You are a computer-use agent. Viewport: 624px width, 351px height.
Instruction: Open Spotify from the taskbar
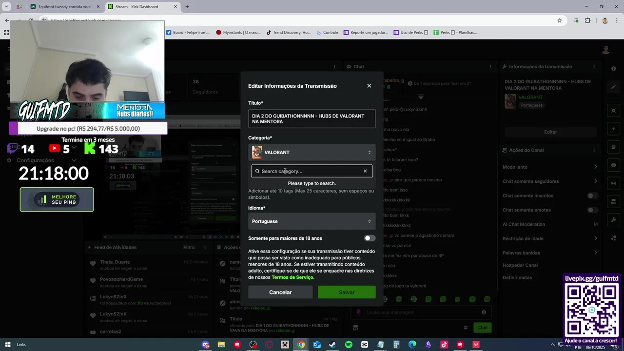349,345
